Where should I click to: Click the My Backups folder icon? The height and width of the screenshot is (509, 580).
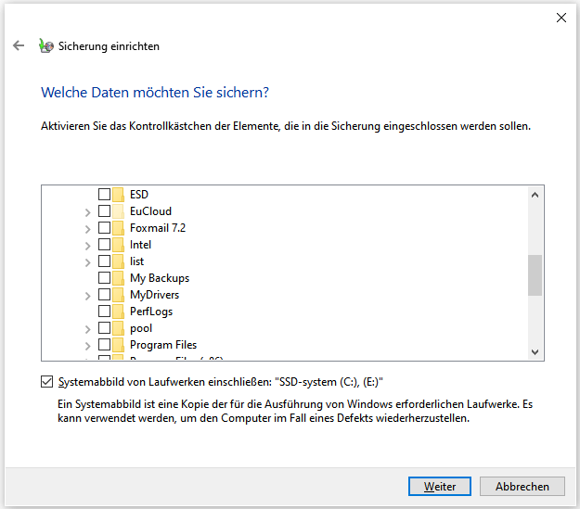(x=118, y=278)
